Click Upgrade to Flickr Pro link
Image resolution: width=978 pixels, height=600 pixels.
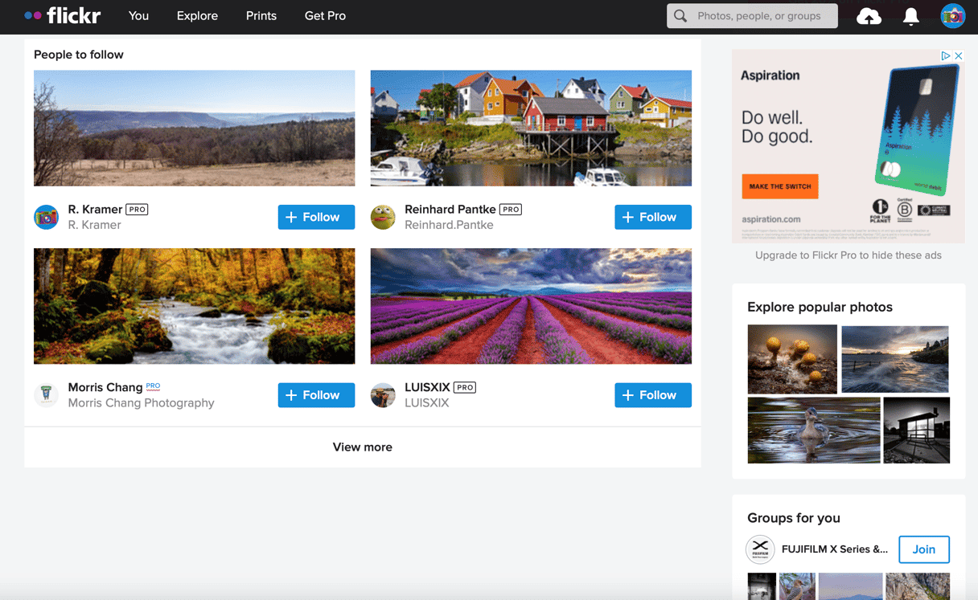pyautogui.click(x=848, y=255)
